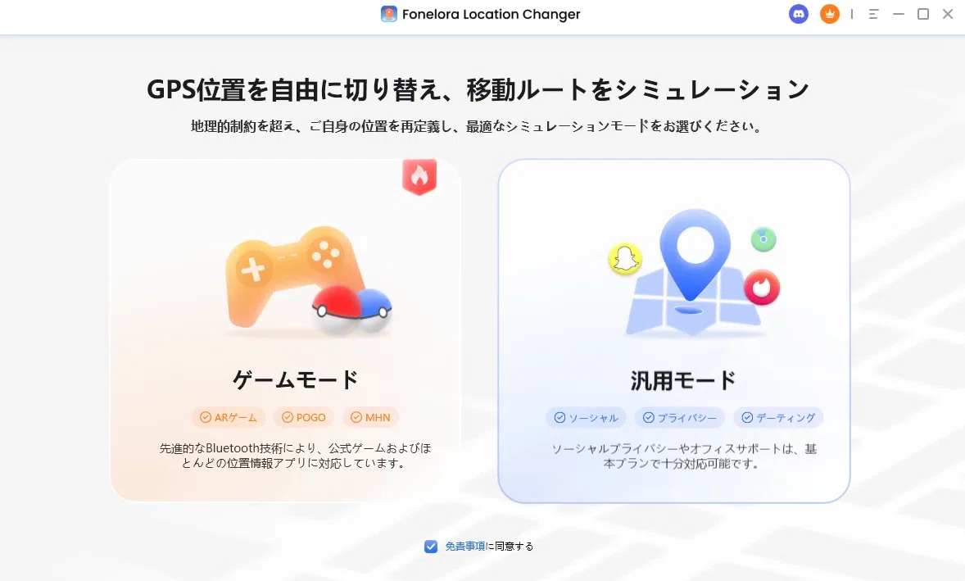Click the Fonelora Location Changer title text
The image size is (965, 581).
pyautogui.click(x=492, y=14)
